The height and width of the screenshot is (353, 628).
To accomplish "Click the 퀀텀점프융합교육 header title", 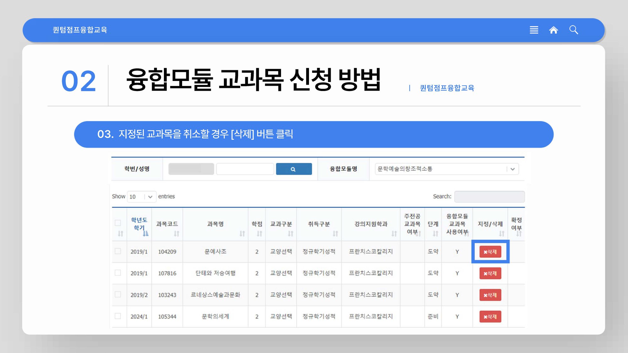I will (80, 30).
